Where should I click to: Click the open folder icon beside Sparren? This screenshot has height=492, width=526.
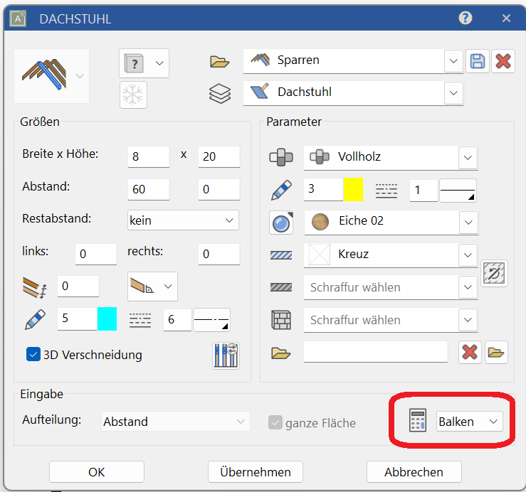click(x=219, y=62)
